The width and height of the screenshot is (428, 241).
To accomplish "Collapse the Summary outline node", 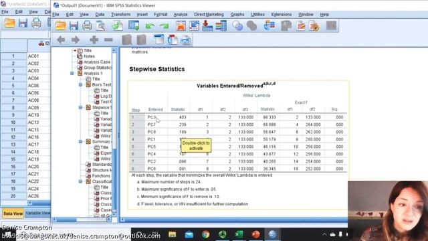I will [x=80, y=141].
